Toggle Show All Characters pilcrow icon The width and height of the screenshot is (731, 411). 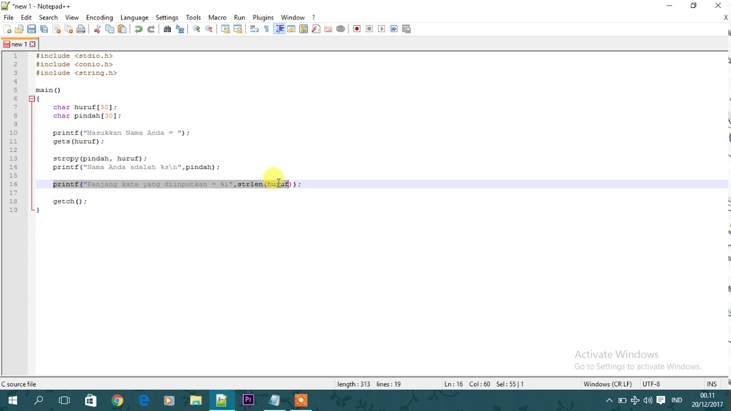coord(267,29)
